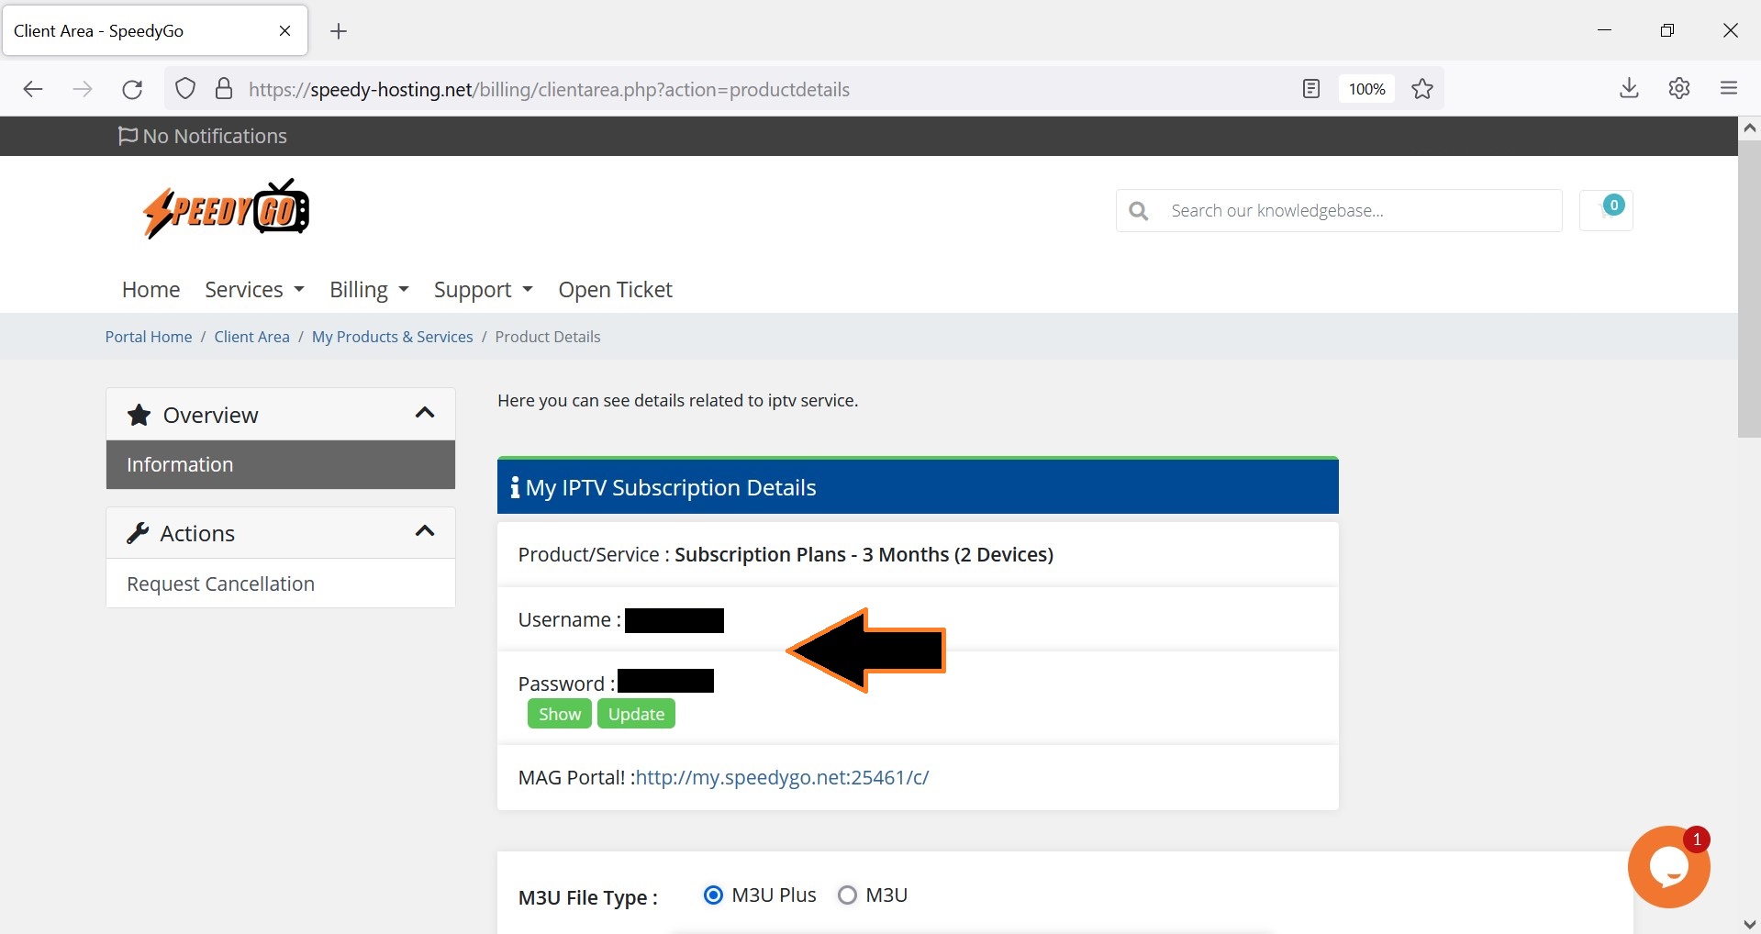1761x934 pixels.
Task: Follow the Client Area breadcrumb
Action: pos(251,337)
